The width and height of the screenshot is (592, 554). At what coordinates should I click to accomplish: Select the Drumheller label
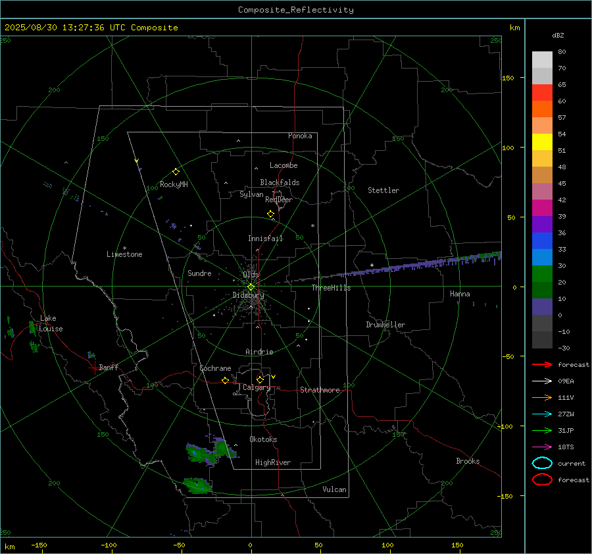coord(385,325)
